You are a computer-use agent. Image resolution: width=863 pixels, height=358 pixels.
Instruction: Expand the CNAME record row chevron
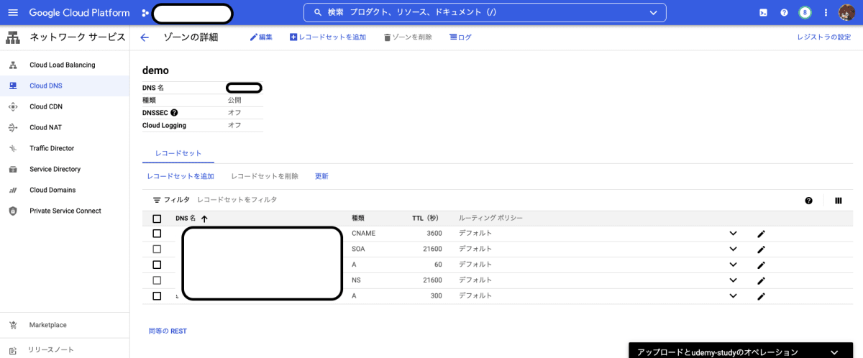[x=733, y=234]
